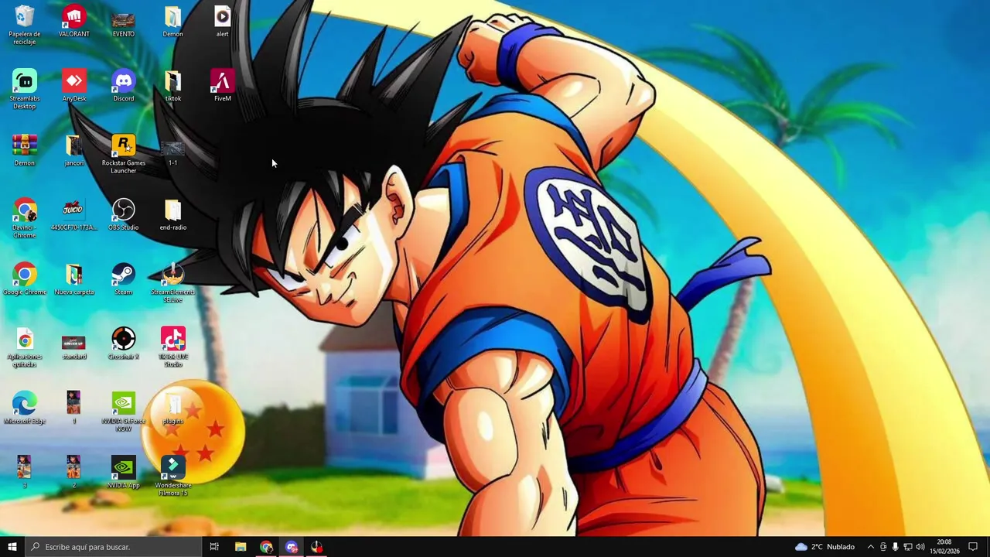Switch to Chrome on the taskbar
This screenshot has height=557, width=990.
pos(266,547)
